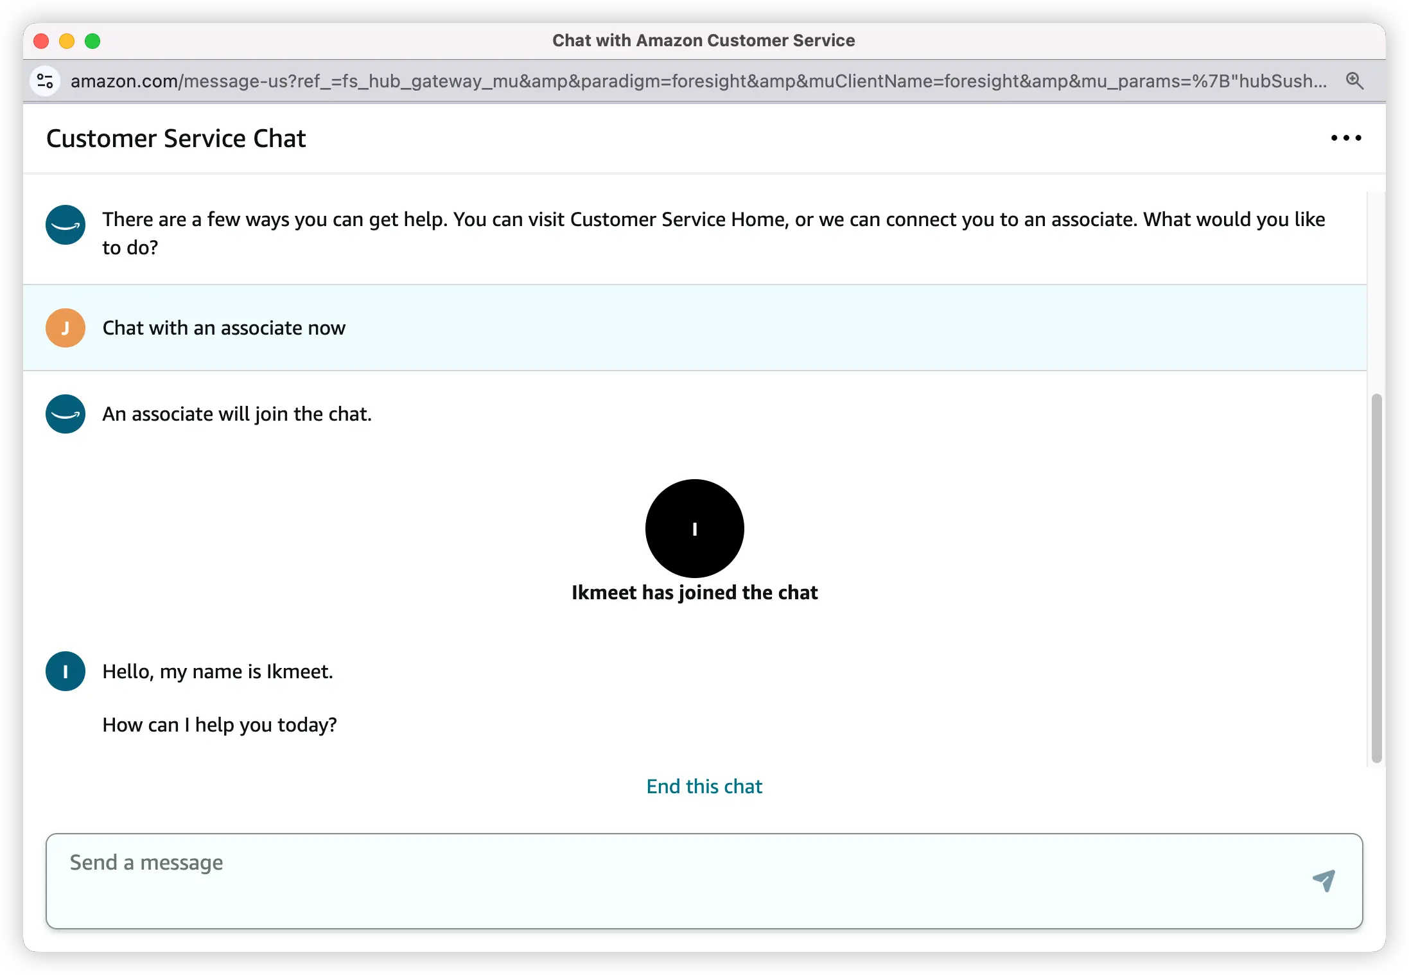
Task: Click the 'There are a few ways you can get help' message
Action: click(x=713, y=233)
